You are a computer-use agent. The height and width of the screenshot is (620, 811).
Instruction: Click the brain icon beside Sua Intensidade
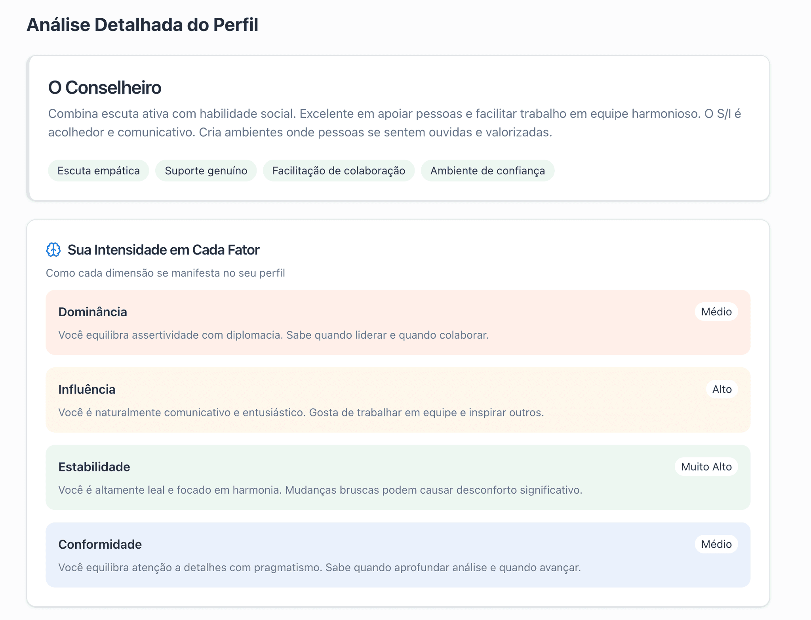(x=53, y=250)
